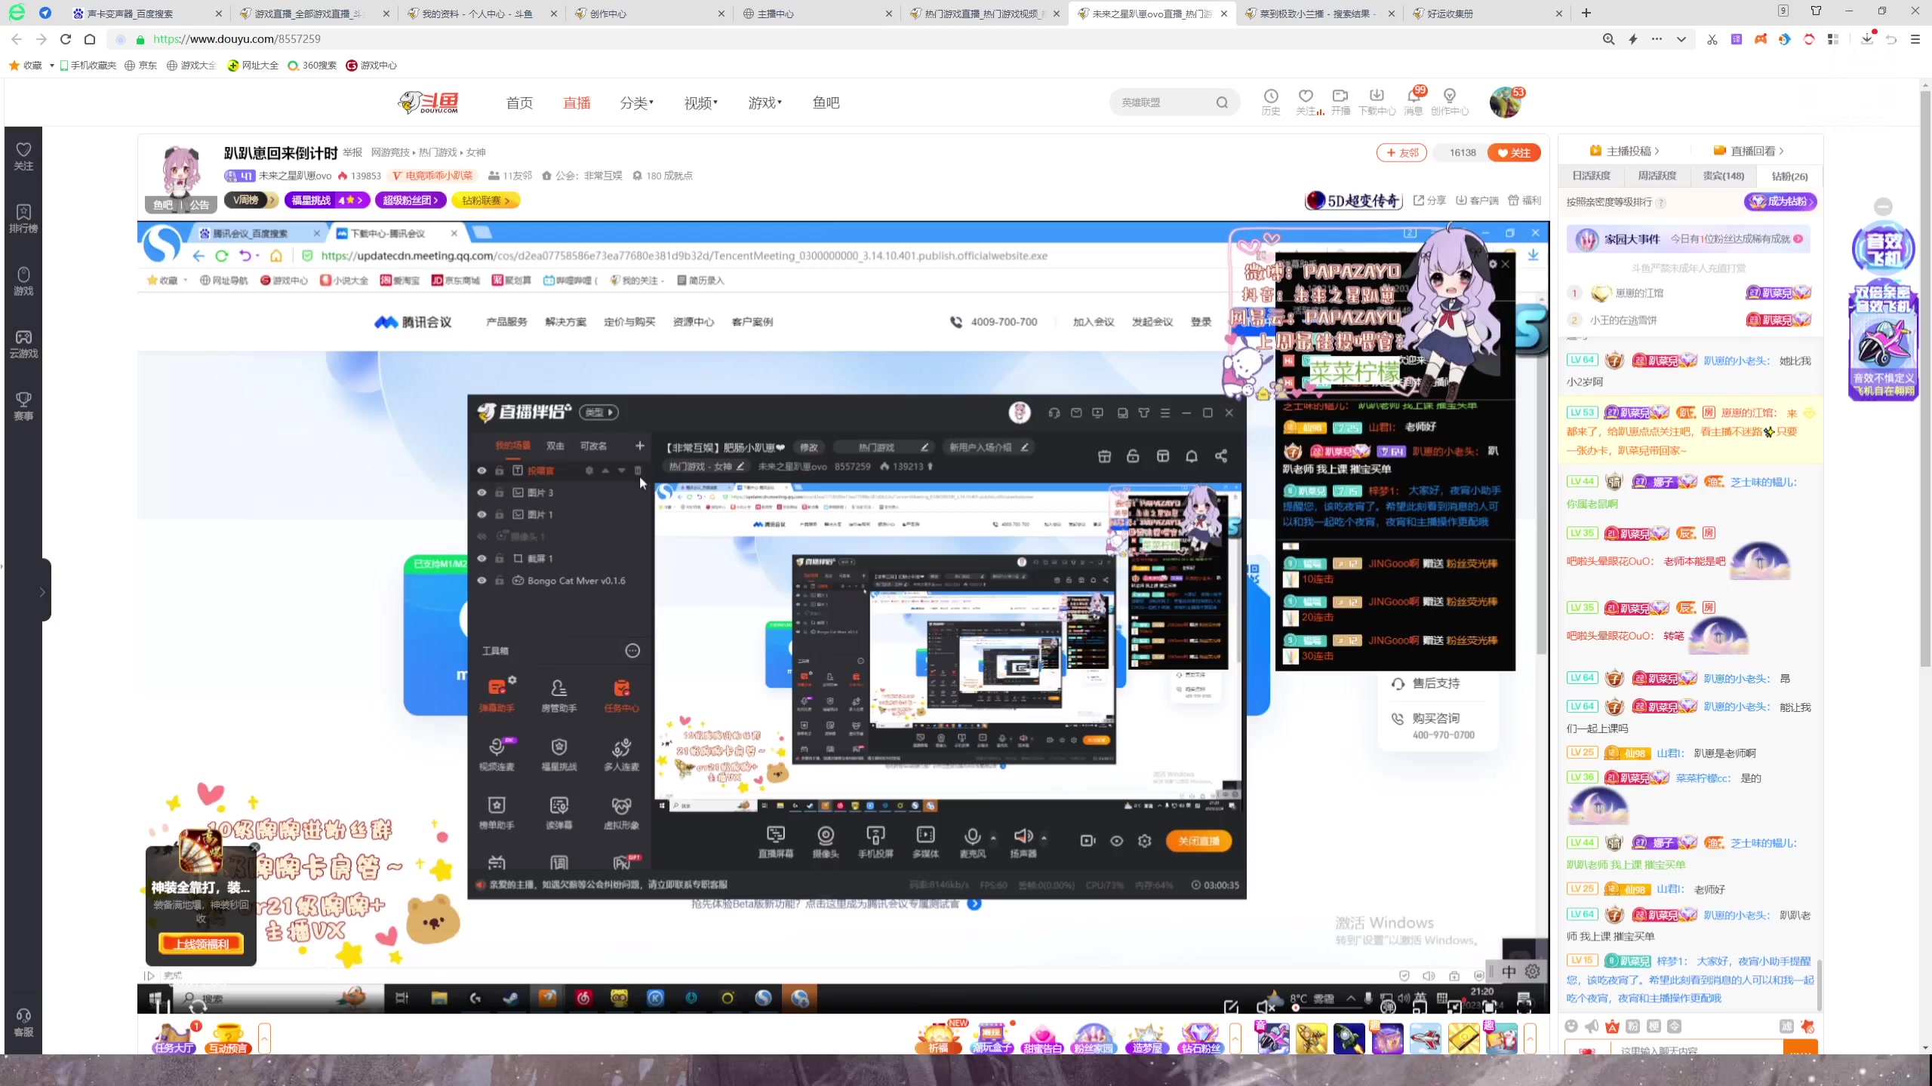This screenshot has height=1086, width=1932.
Task: Open the user avatar in the header
Action: [x=1506, y=103]
